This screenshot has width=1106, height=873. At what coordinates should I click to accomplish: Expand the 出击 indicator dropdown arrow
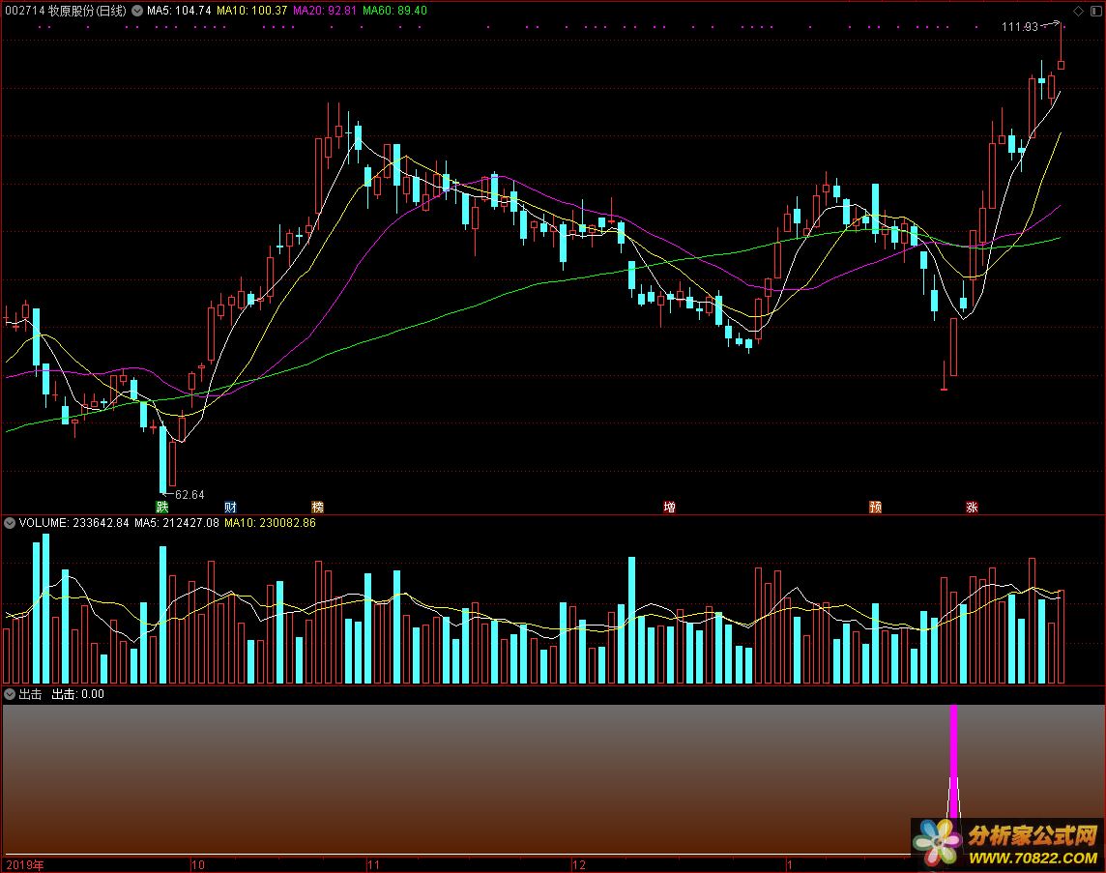10,694
